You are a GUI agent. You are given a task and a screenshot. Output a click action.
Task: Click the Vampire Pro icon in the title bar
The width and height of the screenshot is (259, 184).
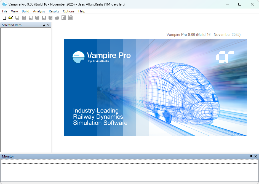click(4, 4)
